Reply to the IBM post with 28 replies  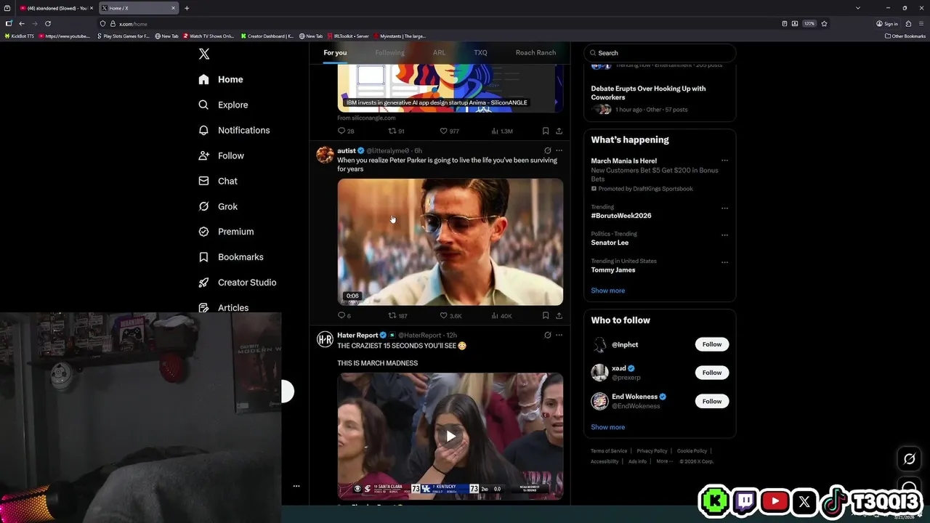tap(346, 131)
